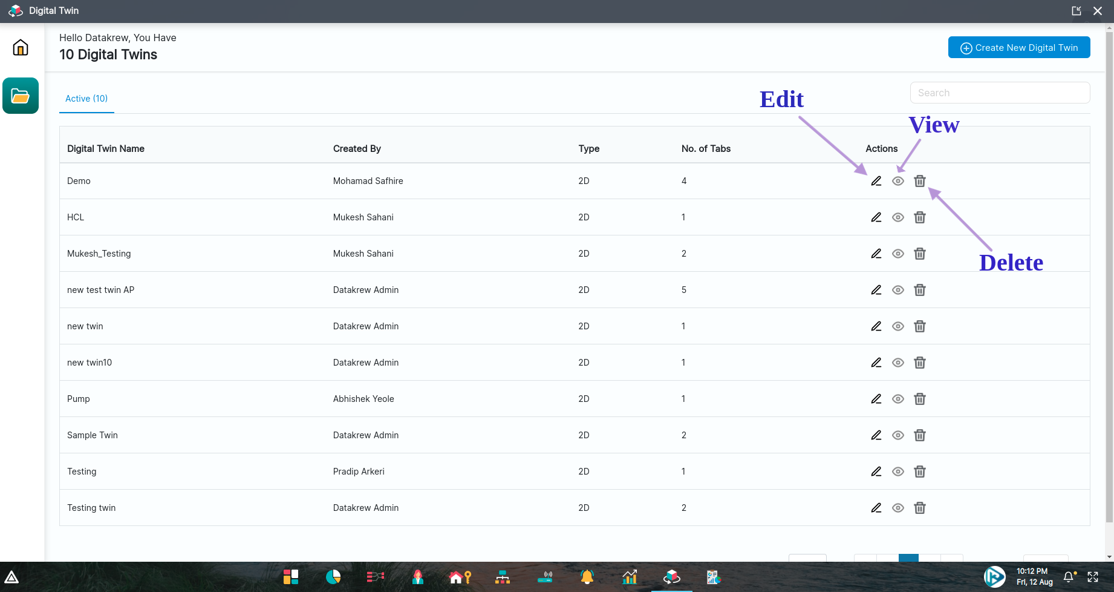Open notifications bell in system tray

(1069, 577)
